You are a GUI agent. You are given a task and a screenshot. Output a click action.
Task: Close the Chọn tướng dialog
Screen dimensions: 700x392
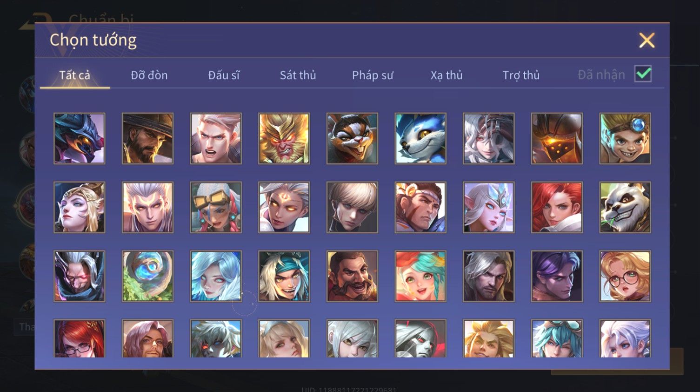pos(647,41)
